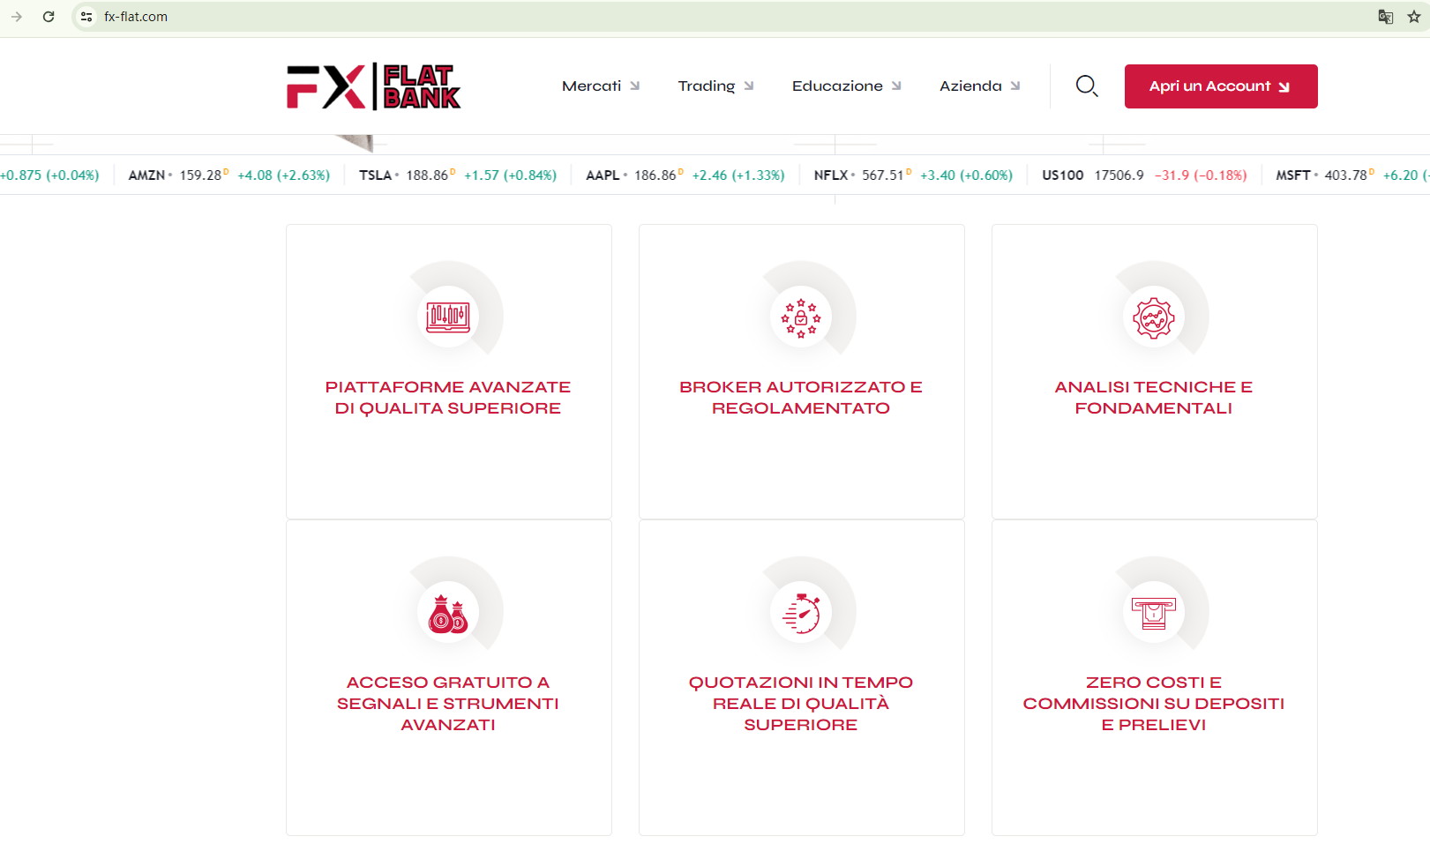The width and height of the screenshot is (1430, 851).
Task: Open the AMZN ticker quote
Action: tap(229, 175)
